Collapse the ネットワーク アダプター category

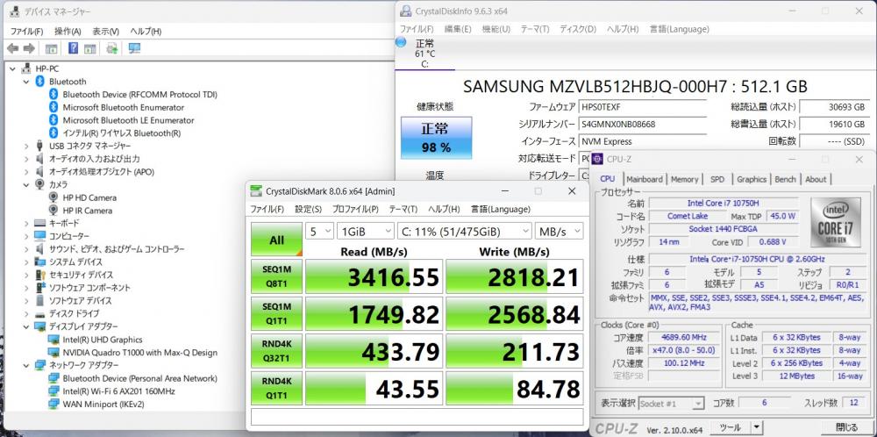25,365
